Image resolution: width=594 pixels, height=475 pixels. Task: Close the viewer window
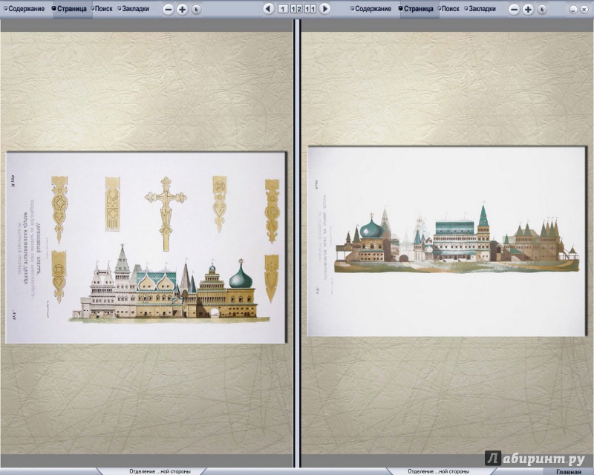tap(584, 10)
